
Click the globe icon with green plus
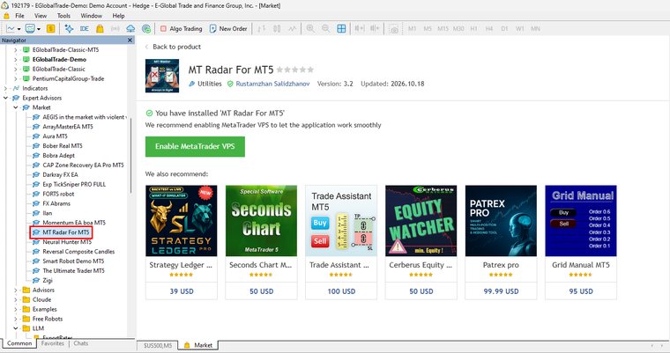pos(146,28)
